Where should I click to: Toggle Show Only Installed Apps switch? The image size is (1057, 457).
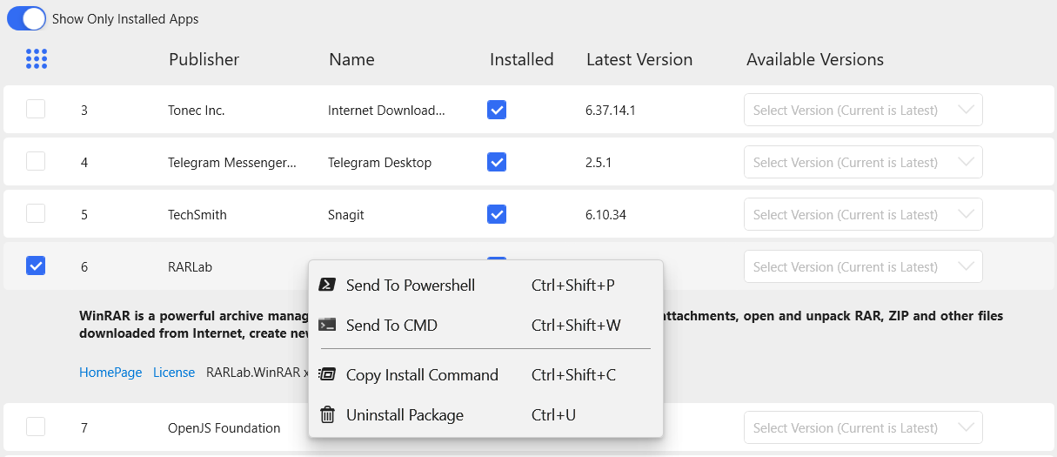tap(26, 18)
